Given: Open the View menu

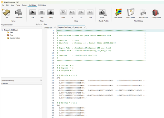Looking at the screenshot, I should coord(12,5).
